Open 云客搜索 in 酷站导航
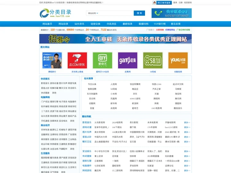Image resolution: width=231 pixels, height=173 pixels. point(99,161)
